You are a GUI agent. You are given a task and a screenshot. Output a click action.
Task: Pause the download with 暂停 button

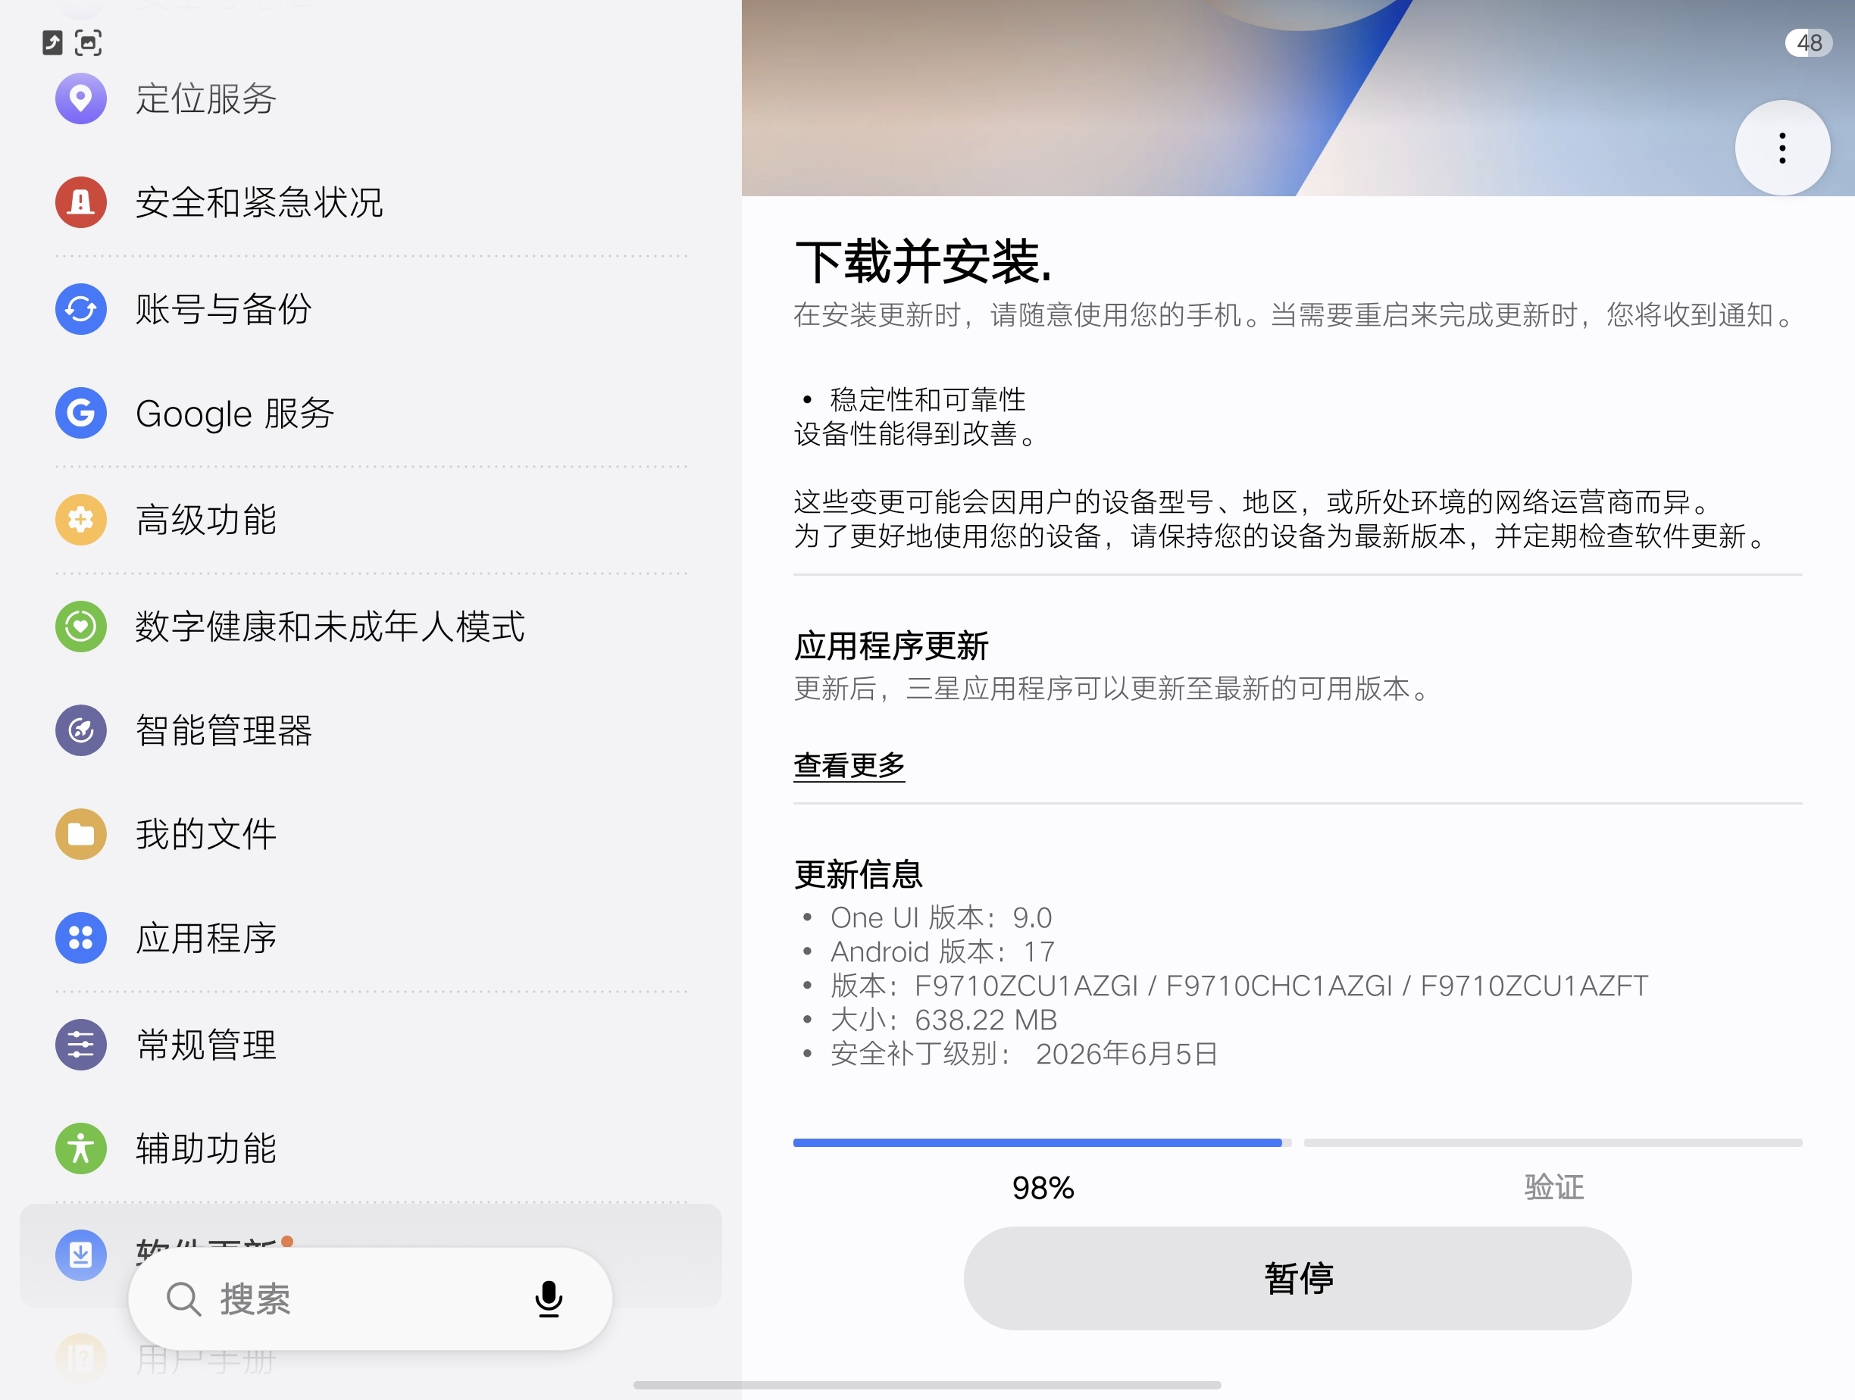[1297, 1279]
